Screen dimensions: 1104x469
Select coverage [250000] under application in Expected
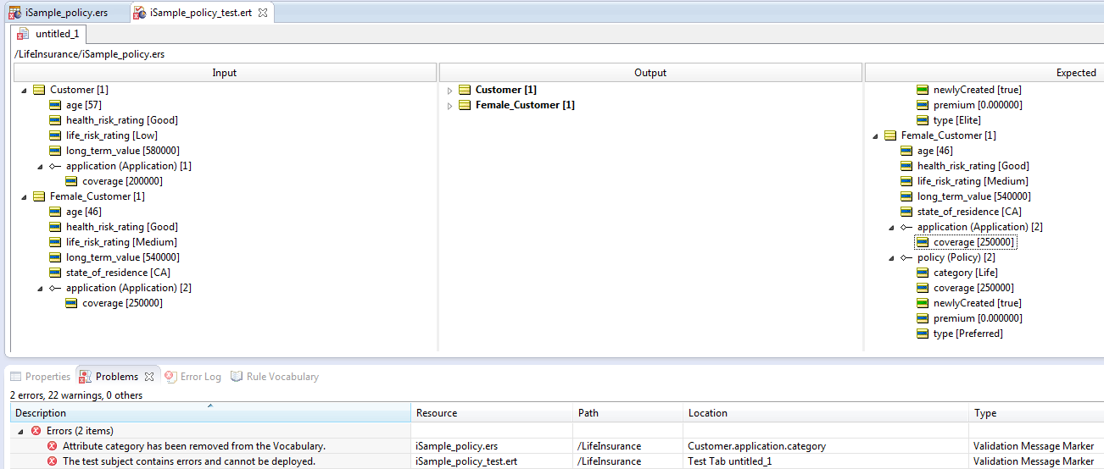click(x=973, y=242)
